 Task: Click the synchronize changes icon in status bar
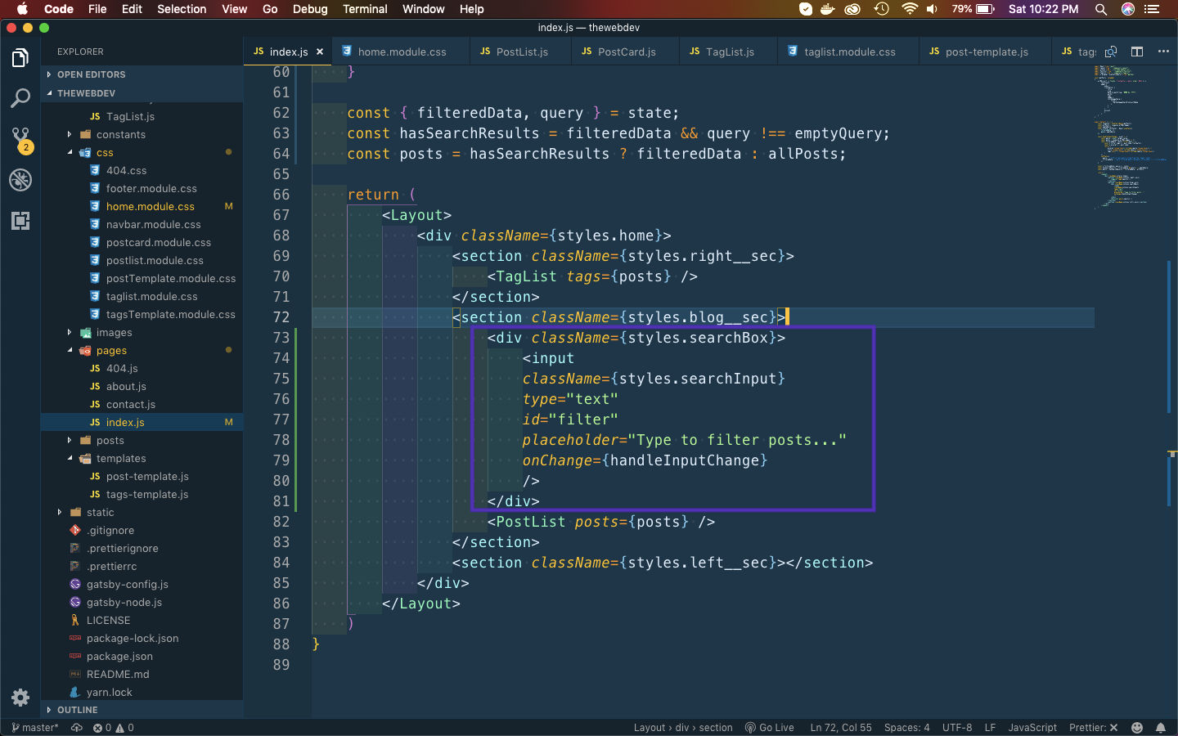77,727
